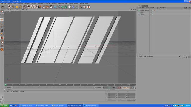Open the World coordinate system dropdown
The image size is (191, 107).
pos(112,100)
